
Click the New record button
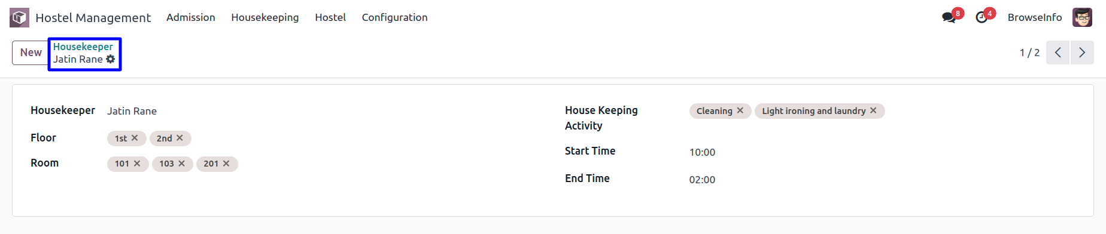31,53
